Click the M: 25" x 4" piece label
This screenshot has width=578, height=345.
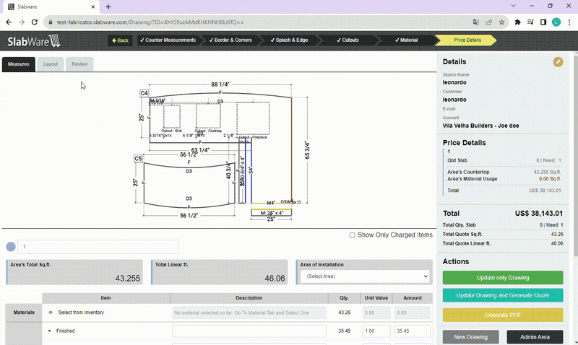[x=272, y=213]
